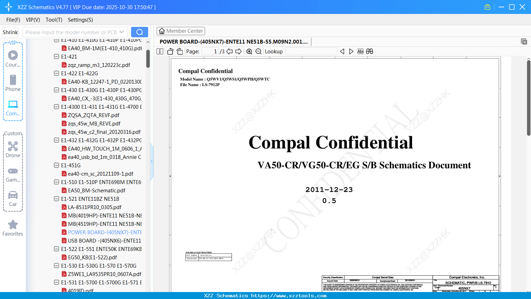Collapse the E1-531 E1-5700 node
The height and width of the screenshot is (299, 531).
click(x=56, y=282)
